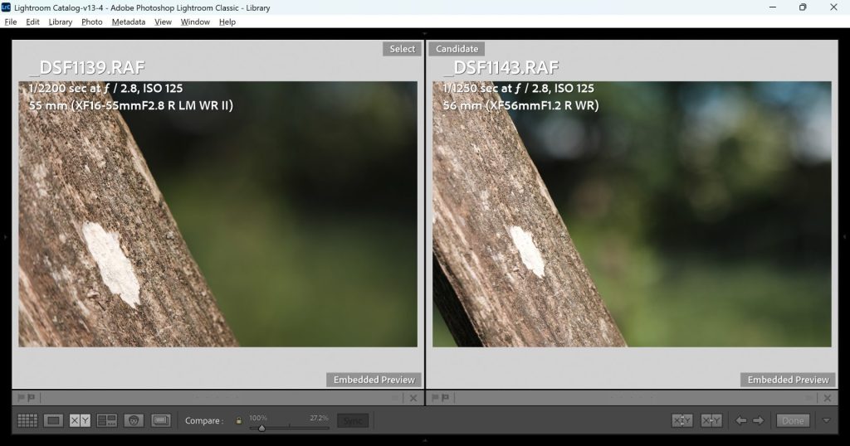The height and width of the screenshot is (446, 850).
Task: Click the Compare : toolbar label
Action: (x=204, y=420)
